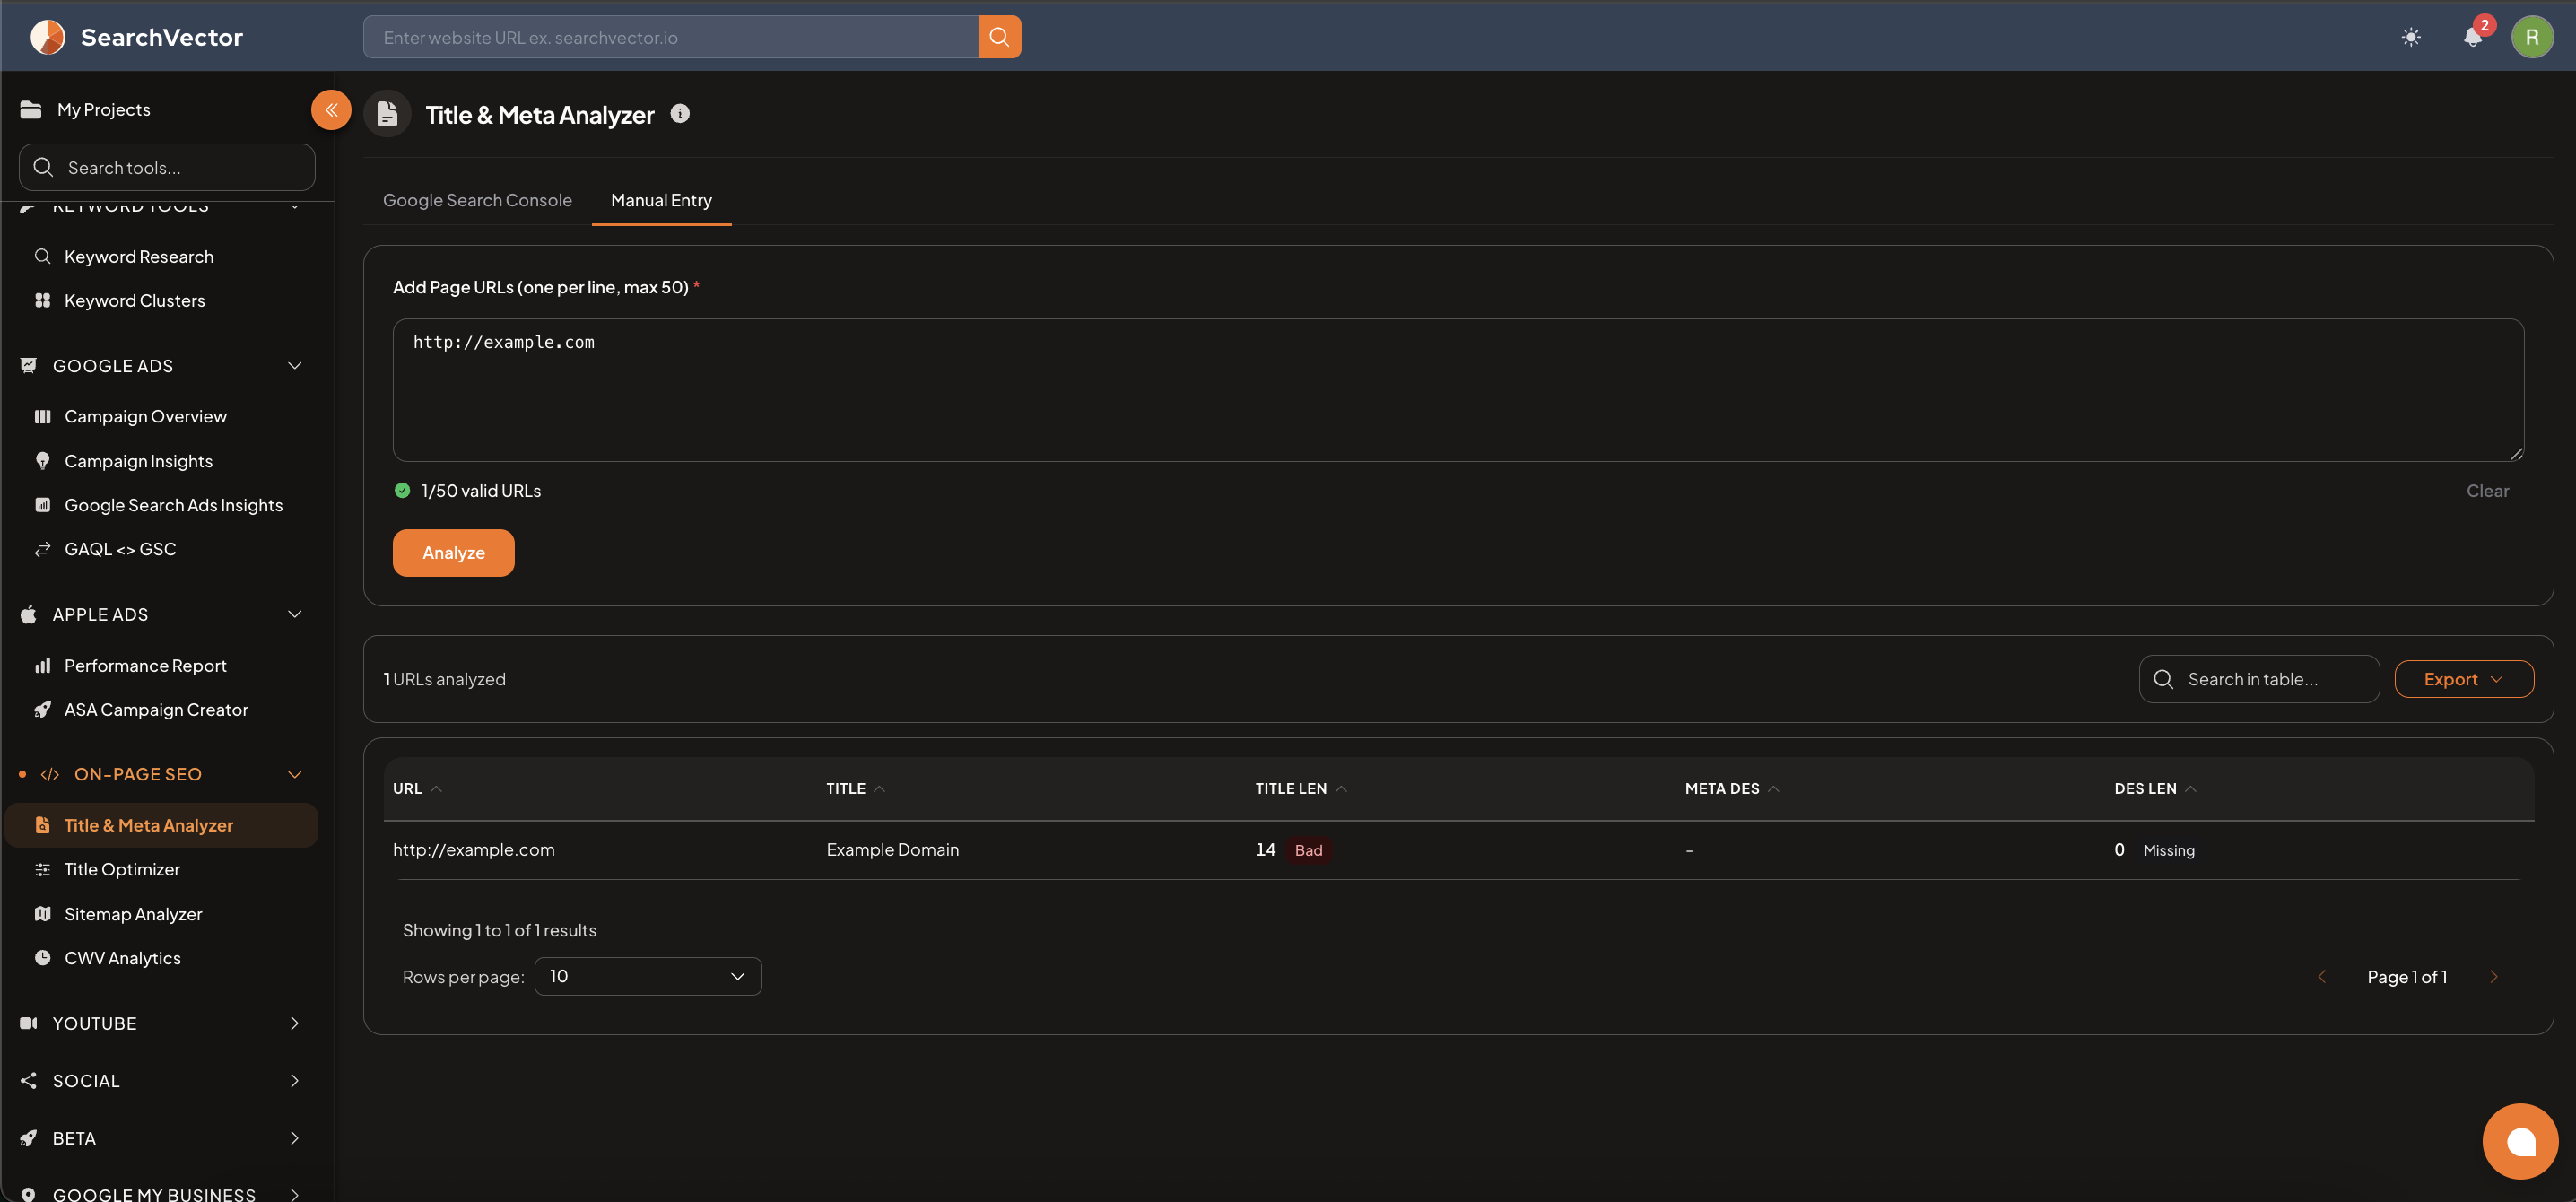Open the Export dropdown
The image size is (2576, 1202).
pos(2464,680)
